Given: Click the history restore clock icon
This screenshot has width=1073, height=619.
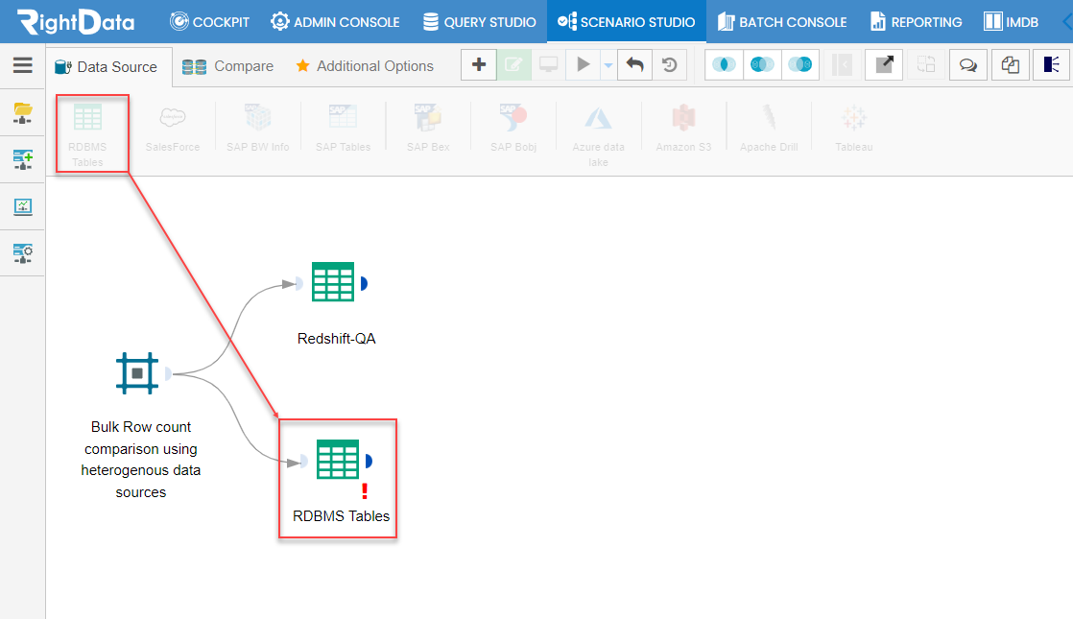Looking at the screenshot, I should 669,65.
